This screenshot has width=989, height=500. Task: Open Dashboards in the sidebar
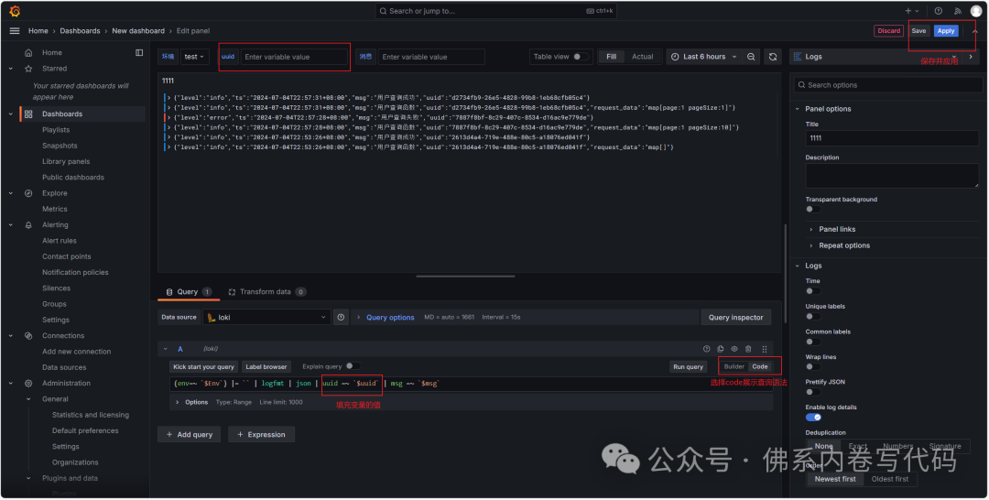62,114
